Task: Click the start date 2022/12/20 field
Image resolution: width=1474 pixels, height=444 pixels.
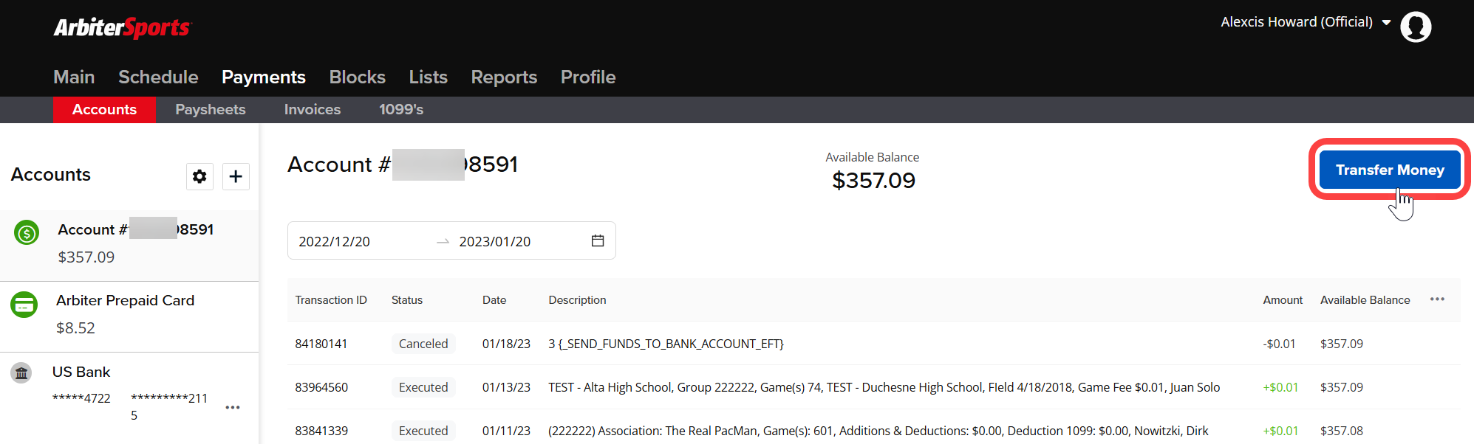Action: click(334, 241)
